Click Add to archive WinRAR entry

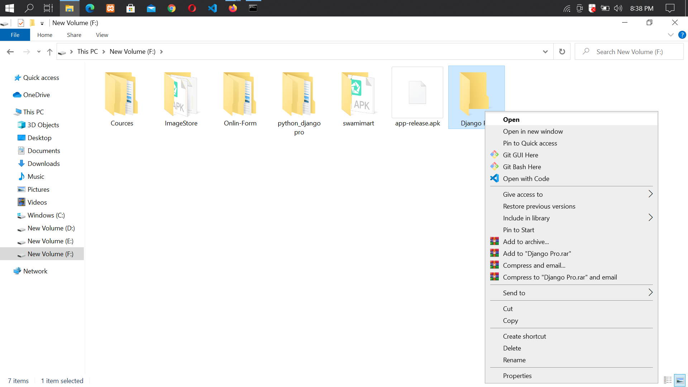(x=526, y=242)
